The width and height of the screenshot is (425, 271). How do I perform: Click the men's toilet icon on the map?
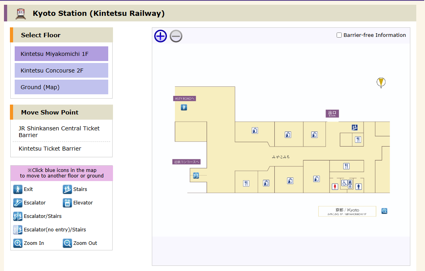coord(358,187)
